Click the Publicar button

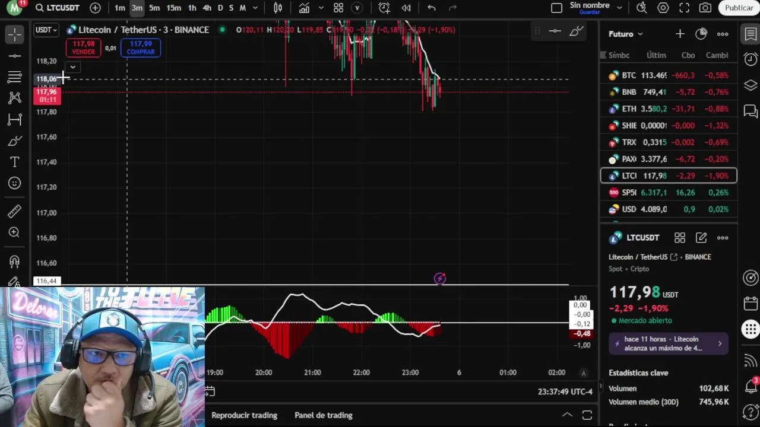click(739, 8)
